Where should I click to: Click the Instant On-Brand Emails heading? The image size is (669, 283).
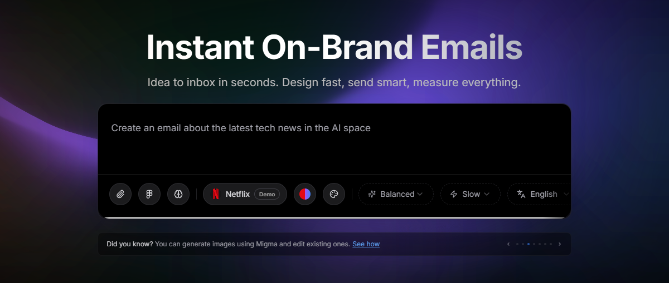click(334, 47)
